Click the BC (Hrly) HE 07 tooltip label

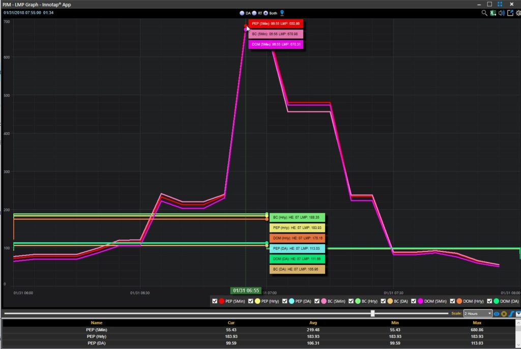click(297, 217)
